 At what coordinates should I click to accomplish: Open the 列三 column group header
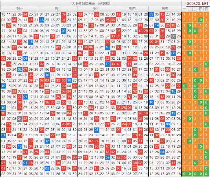96,9
